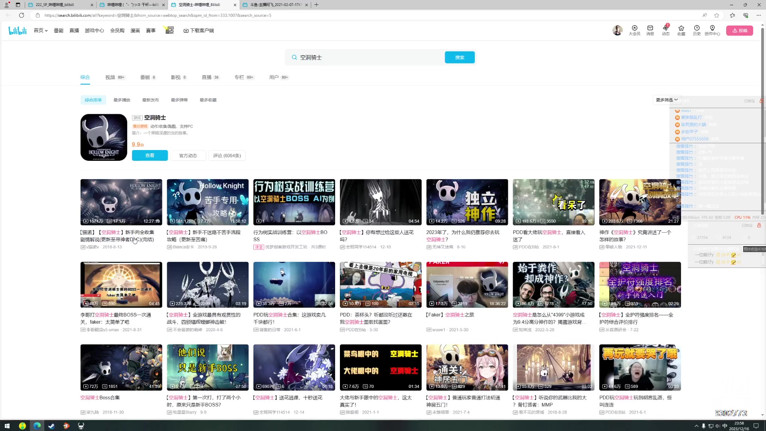Click 漫画 in top navigation

click(135, 30)
